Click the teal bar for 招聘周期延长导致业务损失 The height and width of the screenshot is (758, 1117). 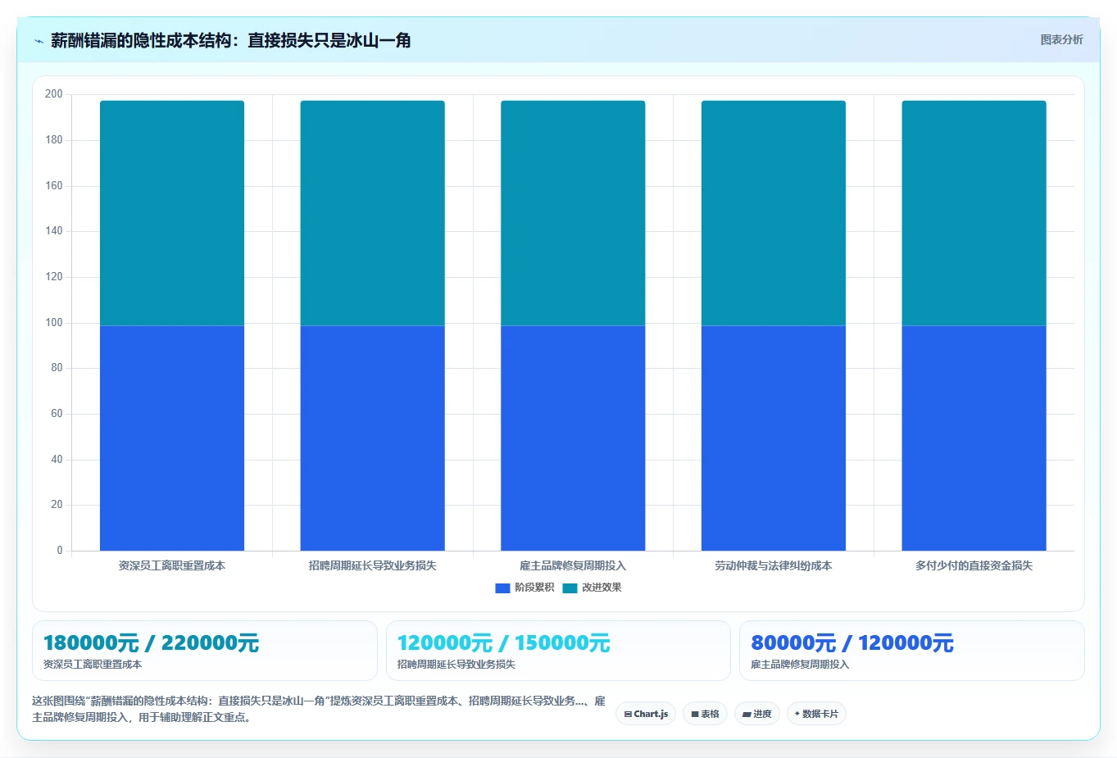(373, 213)
